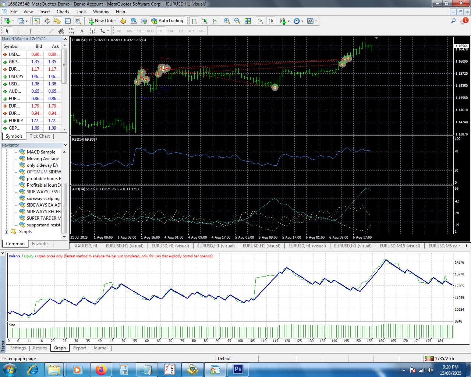Tile windows with the grid icon
Viewport: 471px width, 377px height.
(248, 21)
